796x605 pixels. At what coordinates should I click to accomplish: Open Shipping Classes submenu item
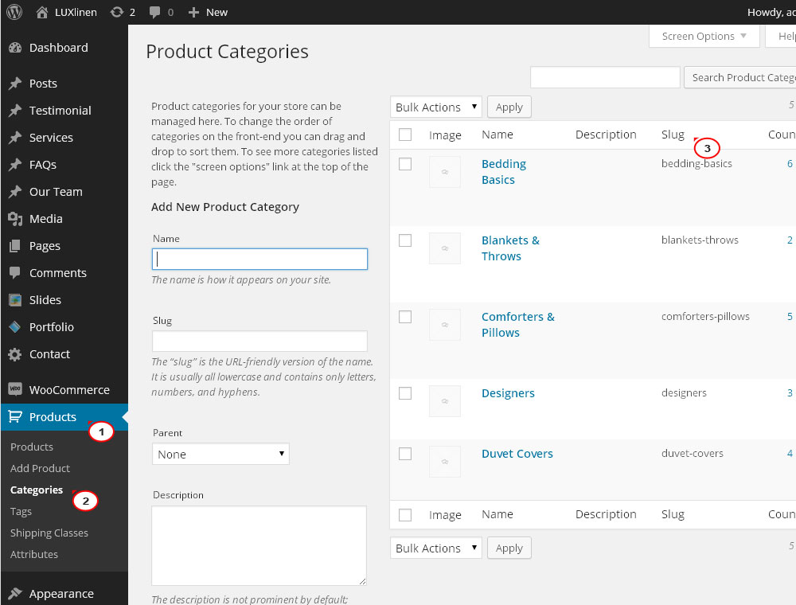click(49, 533)
